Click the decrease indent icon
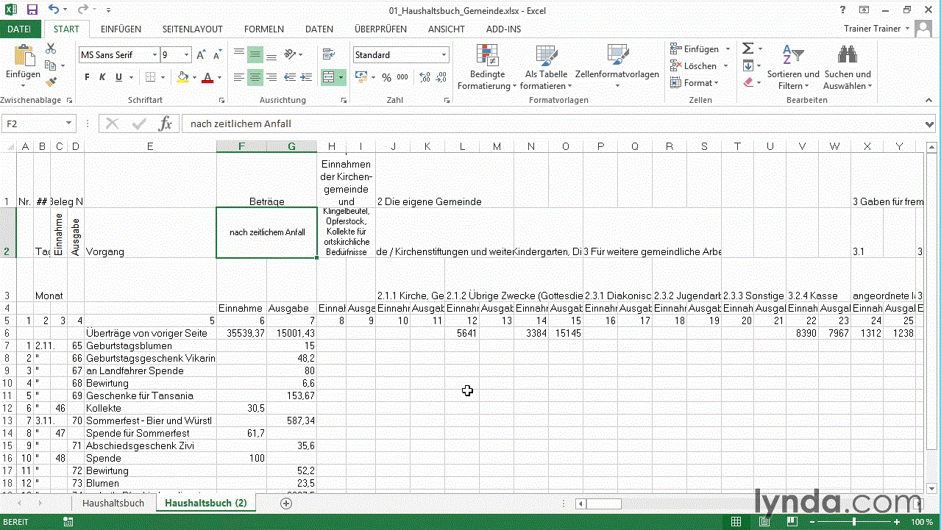Screen dimensions: 941x530 [290, 77]
